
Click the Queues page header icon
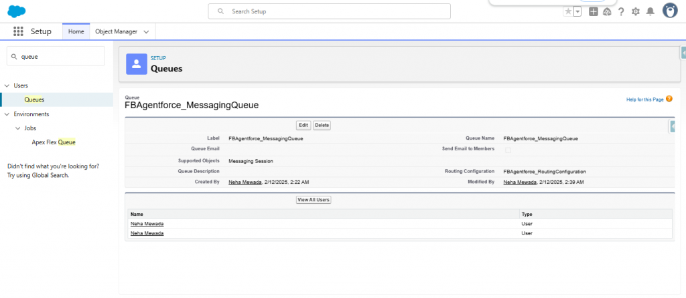[x=137, y=64]
